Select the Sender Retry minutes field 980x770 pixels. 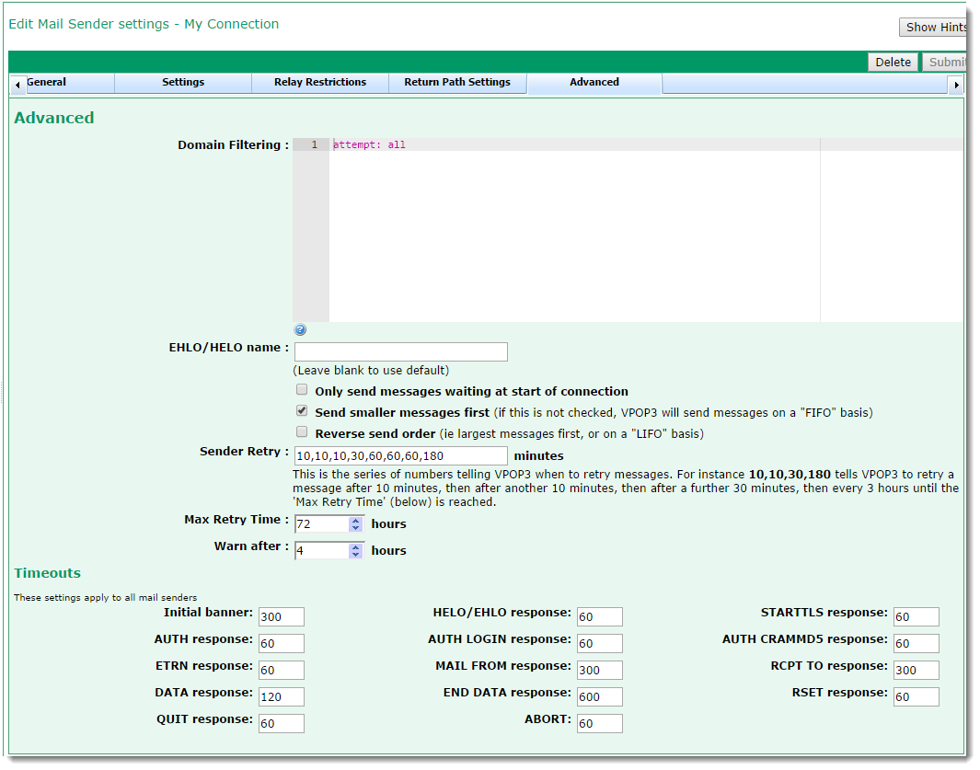400,455
